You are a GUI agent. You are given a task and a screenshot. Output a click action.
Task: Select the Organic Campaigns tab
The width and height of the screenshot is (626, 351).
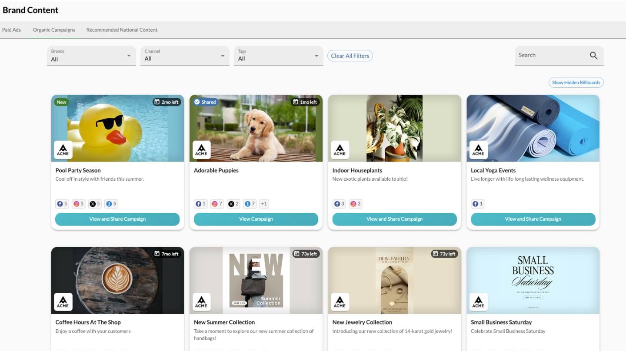[54, 30]
